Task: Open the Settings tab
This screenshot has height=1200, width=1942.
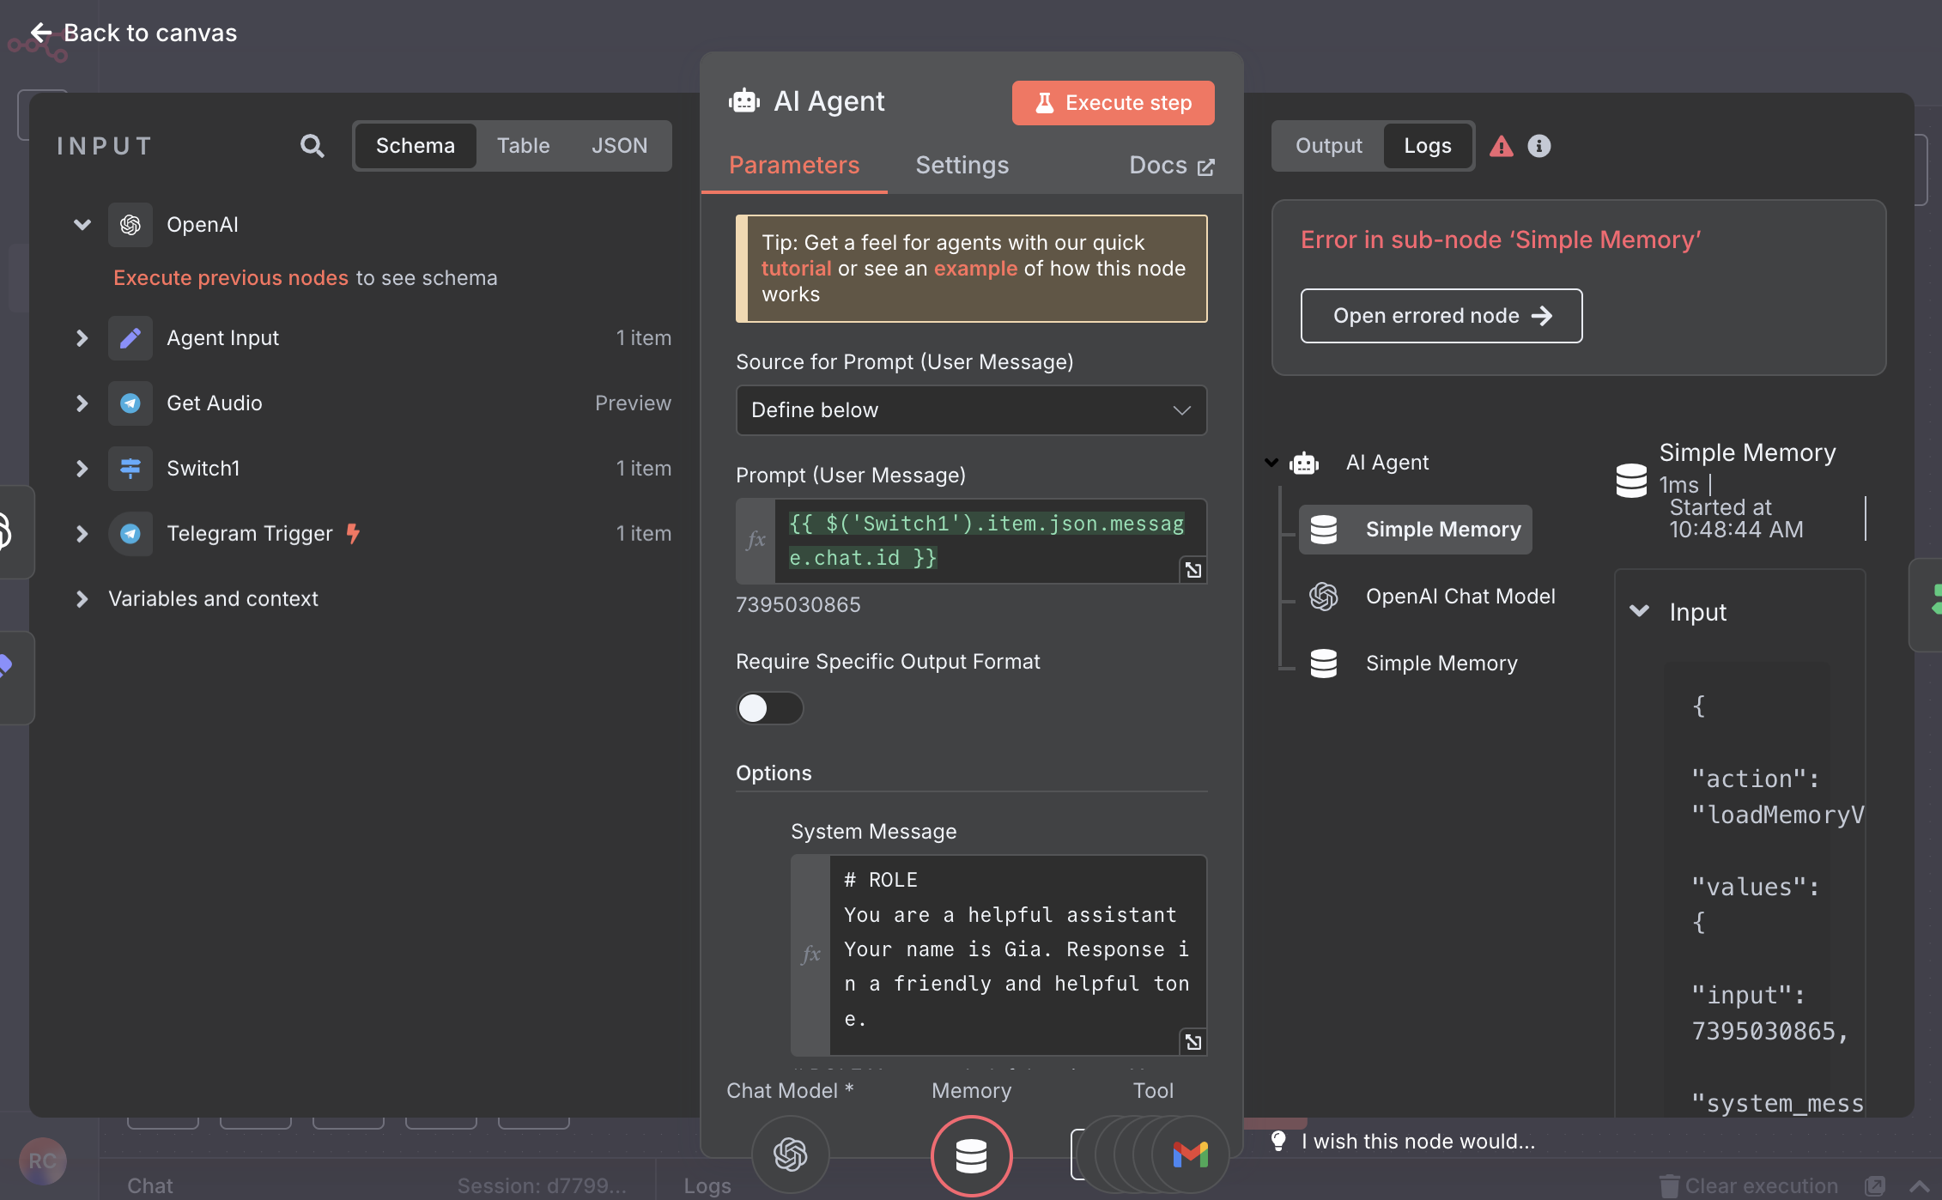Action: tap(962, 165)
